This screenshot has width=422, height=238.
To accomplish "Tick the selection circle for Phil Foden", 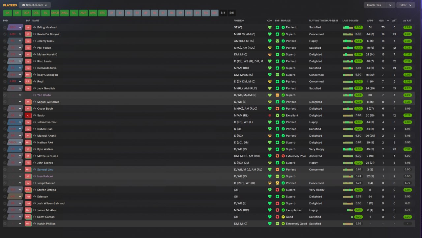I will pyautogui.click(x=5, y=48).
